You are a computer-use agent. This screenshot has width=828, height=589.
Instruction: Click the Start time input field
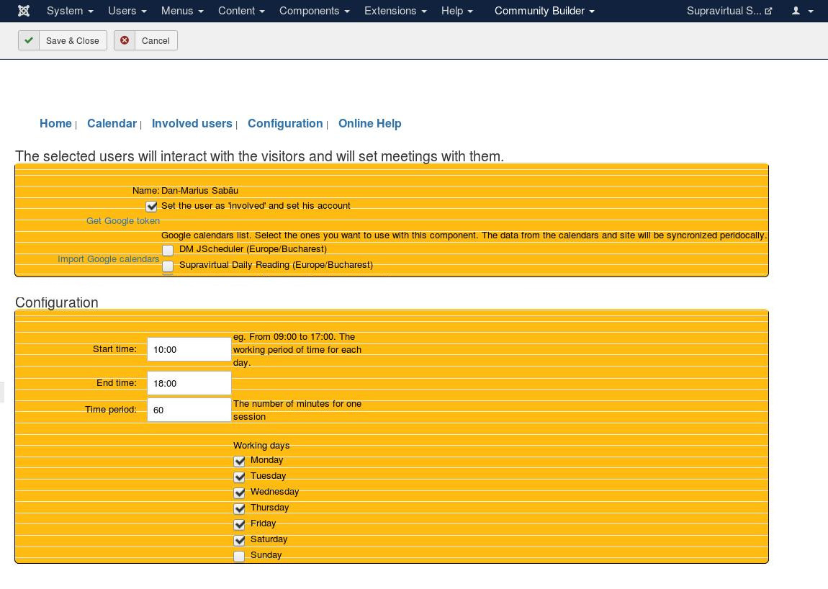tap(189, 349)
